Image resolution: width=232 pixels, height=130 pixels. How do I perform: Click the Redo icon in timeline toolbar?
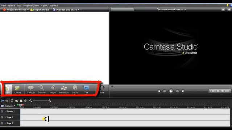point(7,101)
